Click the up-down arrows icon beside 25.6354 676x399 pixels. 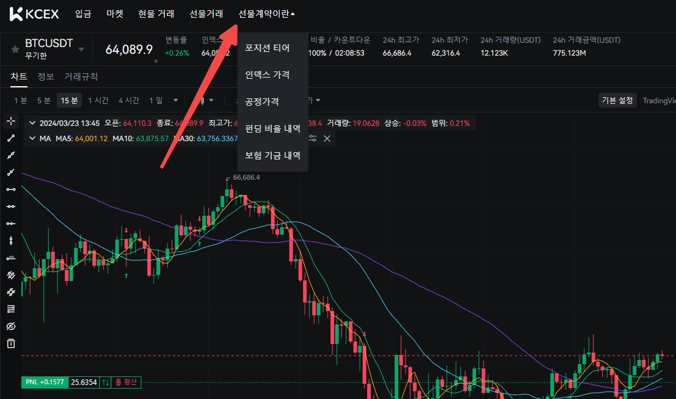(106, 382)
